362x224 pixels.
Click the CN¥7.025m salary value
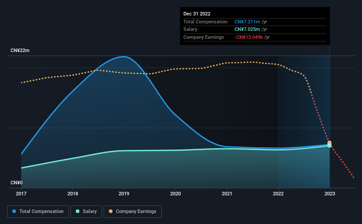pyautogui.click(x=247, y=30)
